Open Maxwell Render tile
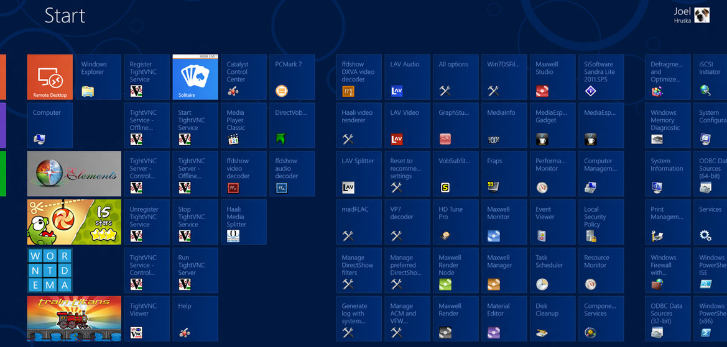The image size is (727, 347). click(x=456, y=319)
